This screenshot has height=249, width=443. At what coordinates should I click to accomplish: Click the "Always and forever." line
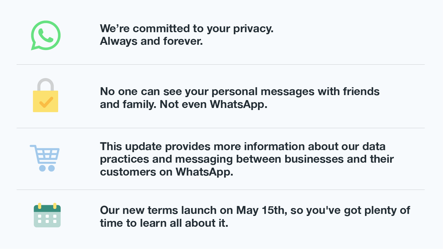[151, 41]
